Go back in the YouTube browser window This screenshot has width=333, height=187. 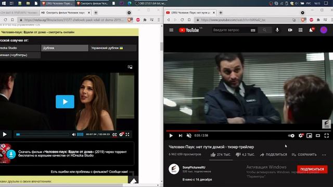coord(168,20)
